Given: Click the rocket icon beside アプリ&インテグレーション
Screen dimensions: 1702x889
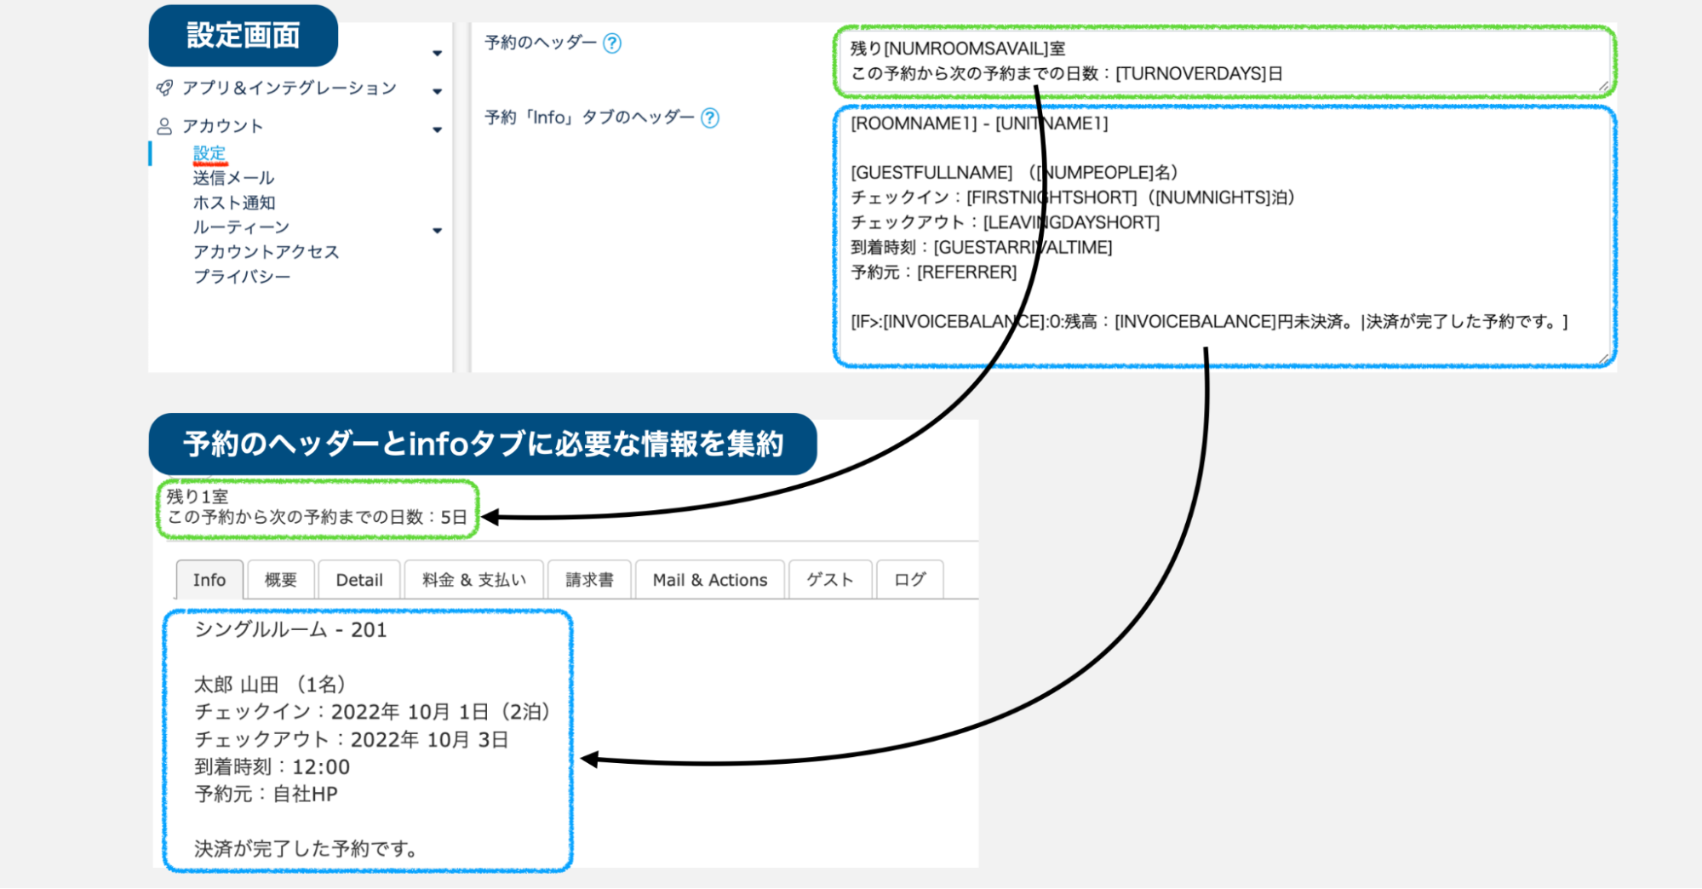Looking at the screenshot, I should point(164,88).
